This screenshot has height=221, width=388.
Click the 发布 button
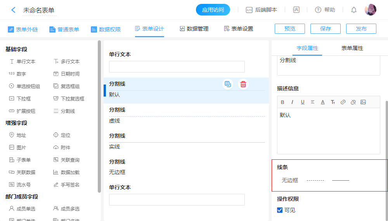[361, 29]
